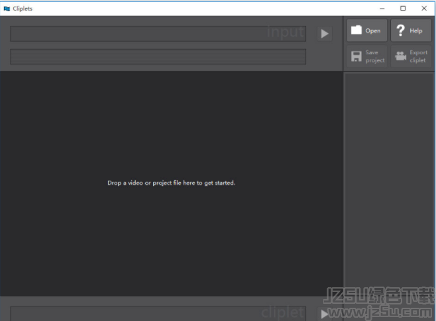Open Help with the question mark button
The height and width of the screenshot is (321, 436).
tap(411, 30)
